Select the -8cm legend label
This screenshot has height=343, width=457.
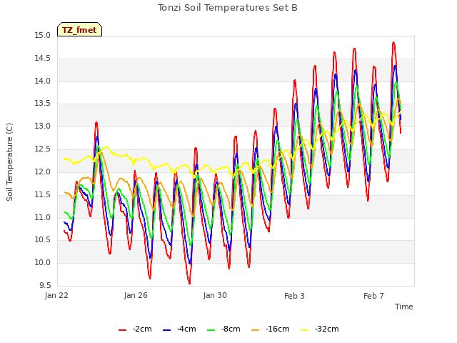[x=231, y=329]
